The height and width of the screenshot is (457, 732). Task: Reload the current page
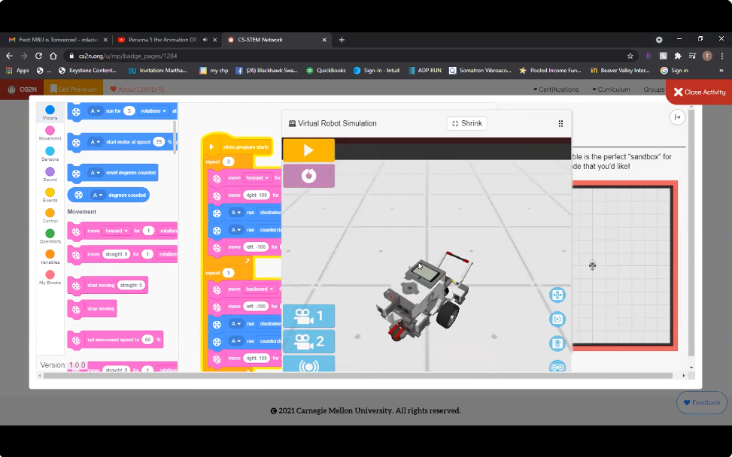tap(39, 56)
